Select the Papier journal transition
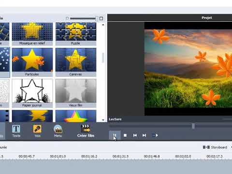This screenshot has width=232, height=174. click(32, 93)
